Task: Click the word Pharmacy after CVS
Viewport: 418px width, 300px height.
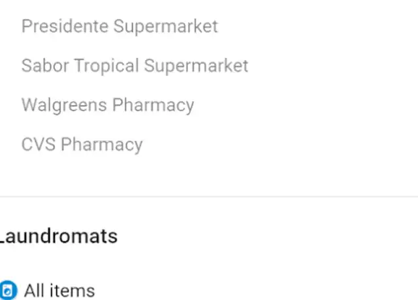Action: 102,145
